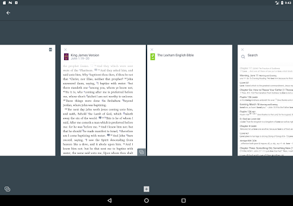Tap the Search magnifier icon
The height and width of the screenshot is (206, 293).
[243, 57]
